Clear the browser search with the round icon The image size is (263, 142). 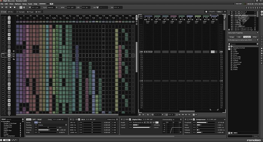point(257,44)
